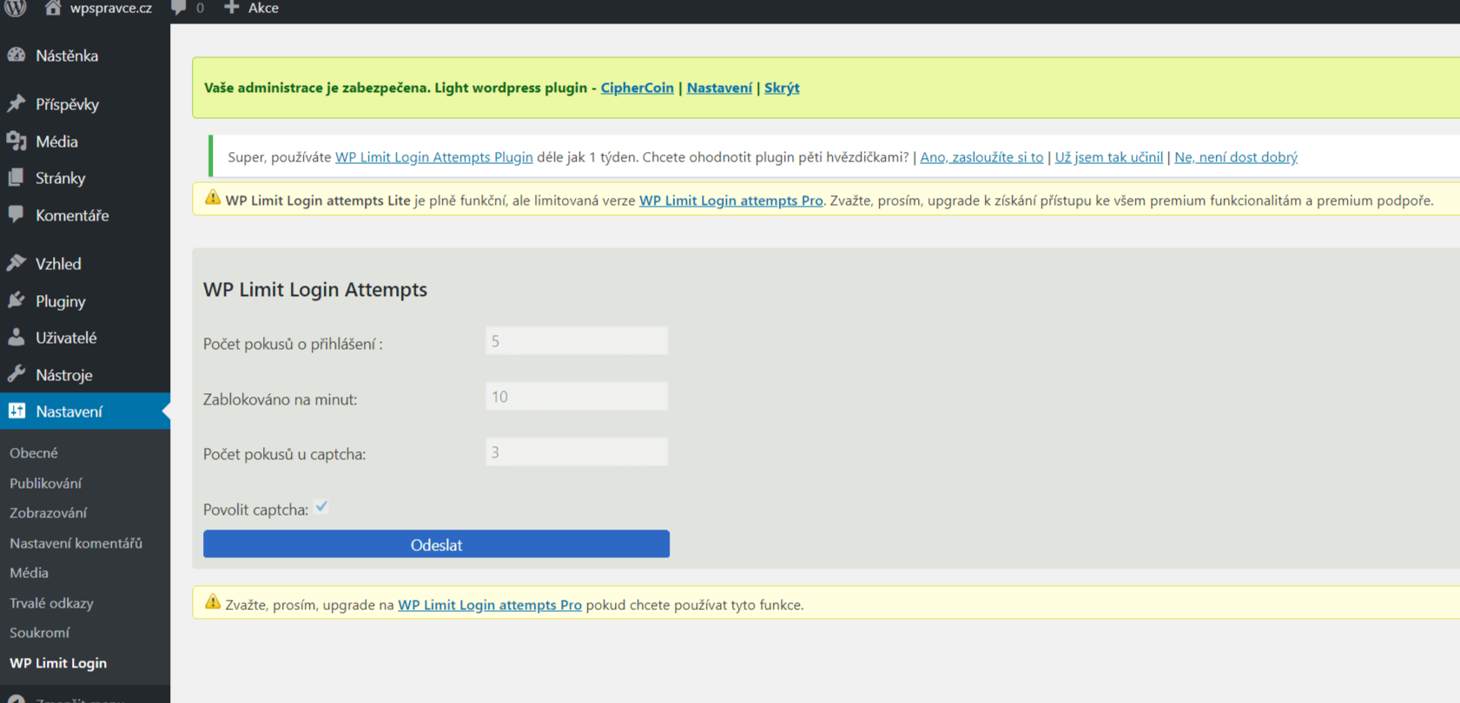Click the Povolit captcha label

pos(255,509)
